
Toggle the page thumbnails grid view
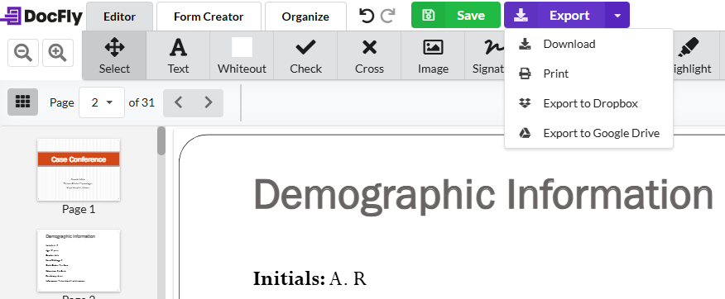click(x=22, y=102)
